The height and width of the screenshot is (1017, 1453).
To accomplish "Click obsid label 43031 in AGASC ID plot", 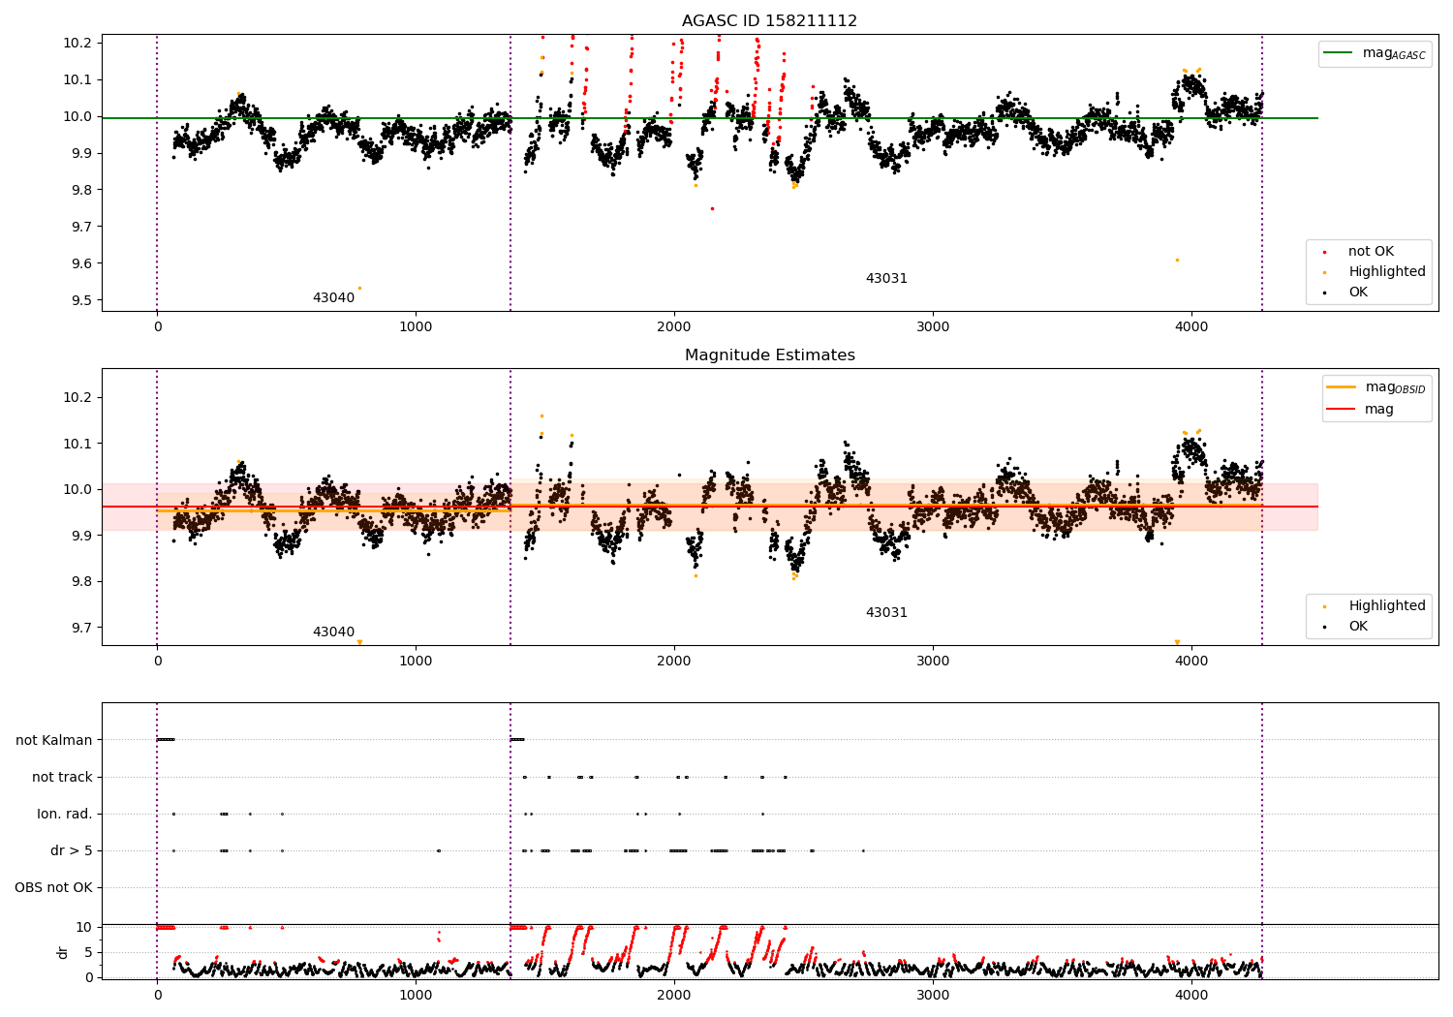I will coord(886,278).
